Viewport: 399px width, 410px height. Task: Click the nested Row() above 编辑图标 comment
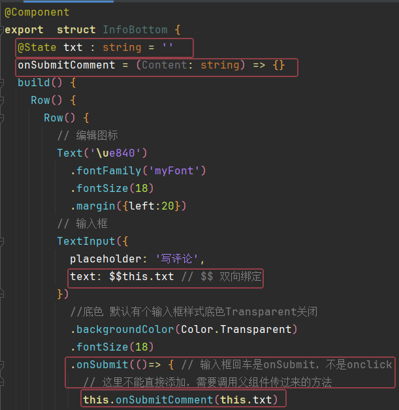[x=59, y=118]
